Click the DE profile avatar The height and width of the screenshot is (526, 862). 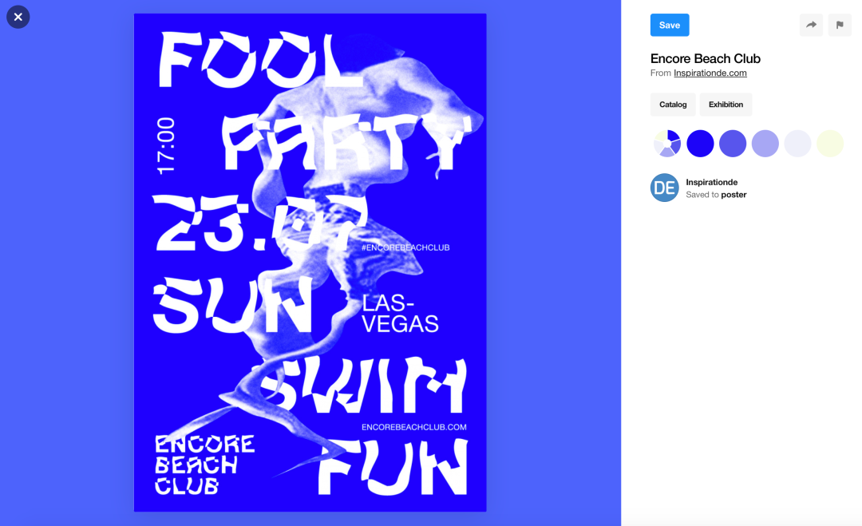pyautogui.click(x=665, y=188)
